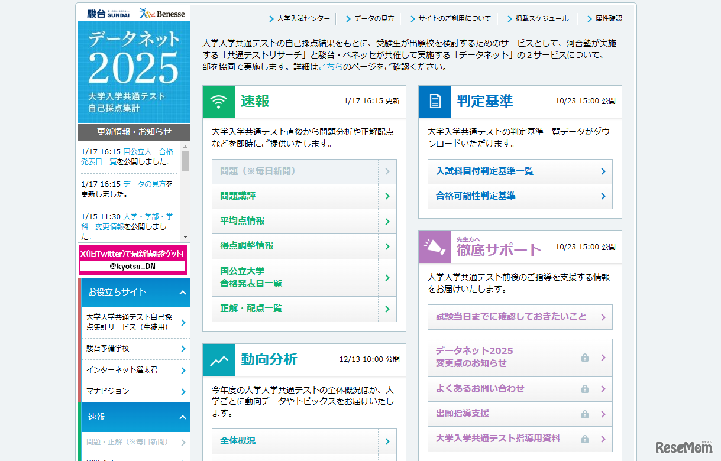The width and height of the screenshot is (721, 461).
Task: Click the green Wi-Fi icon beside 速報
Action: coord(219,102)
